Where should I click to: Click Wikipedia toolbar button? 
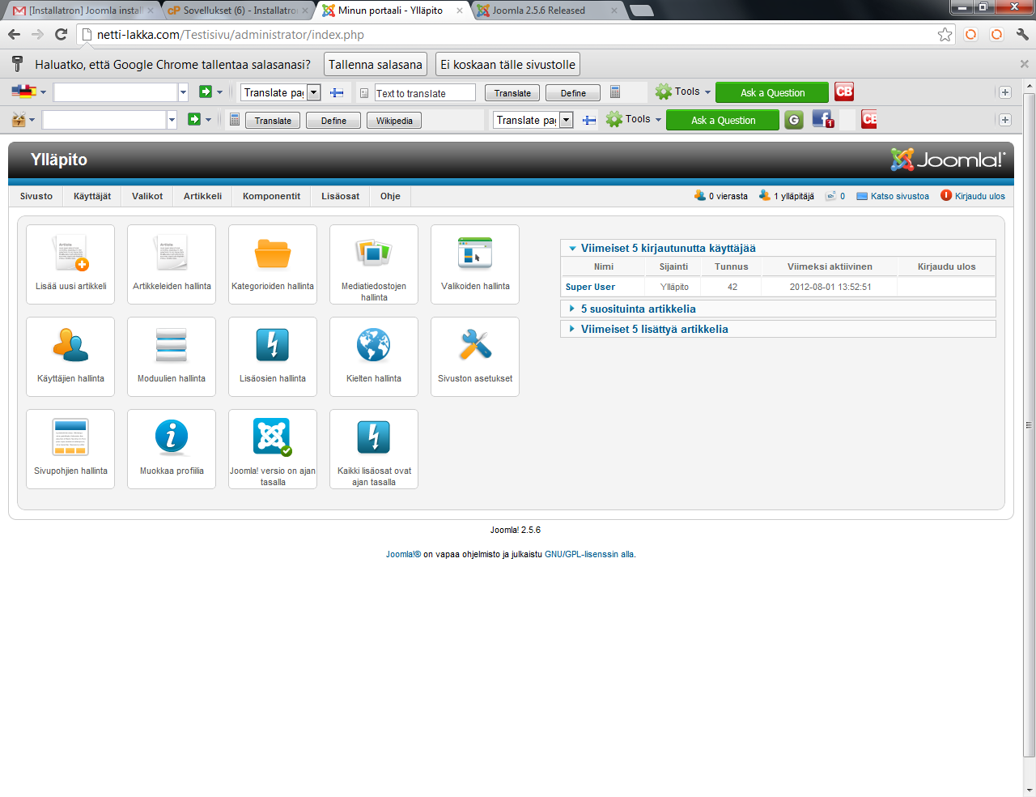(394, 121)
